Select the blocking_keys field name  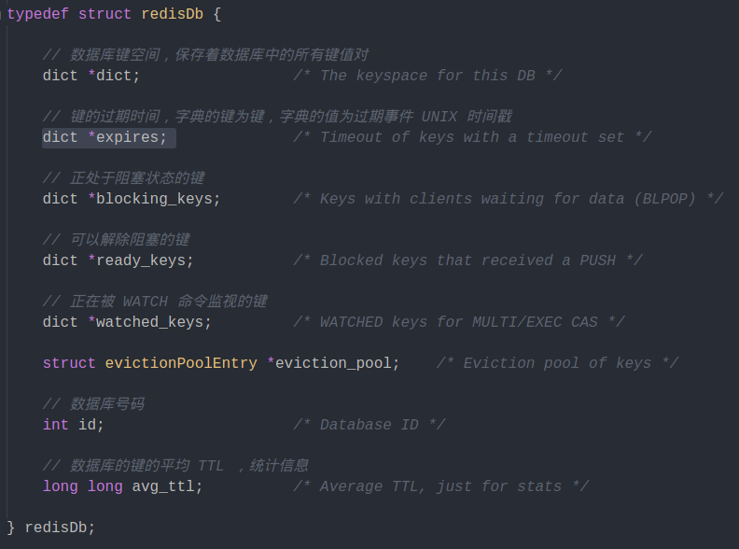click(x=155, y=199)
